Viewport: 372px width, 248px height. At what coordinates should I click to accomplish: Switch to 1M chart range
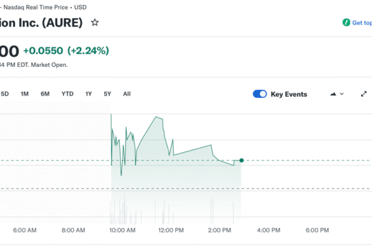25,94
